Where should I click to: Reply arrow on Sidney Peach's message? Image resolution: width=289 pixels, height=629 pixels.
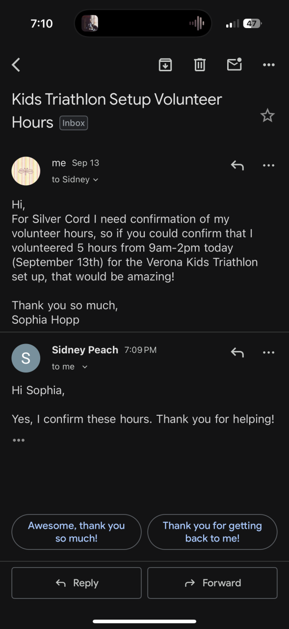(237, 352)
